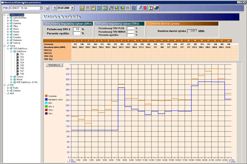Click the first yellow-blue icon after the windows icon
Image resolution: width=247 pixels, height=164 pixels.
[x=117, y=8]
